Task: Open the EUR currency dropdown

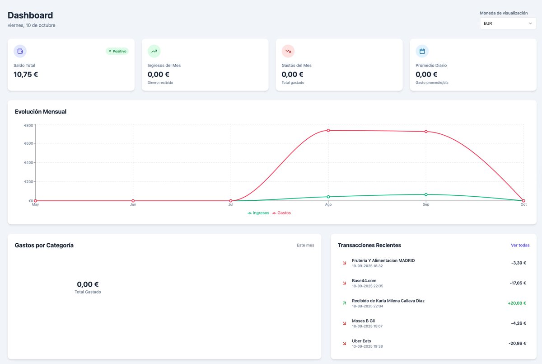Action: tap(508, 24)
